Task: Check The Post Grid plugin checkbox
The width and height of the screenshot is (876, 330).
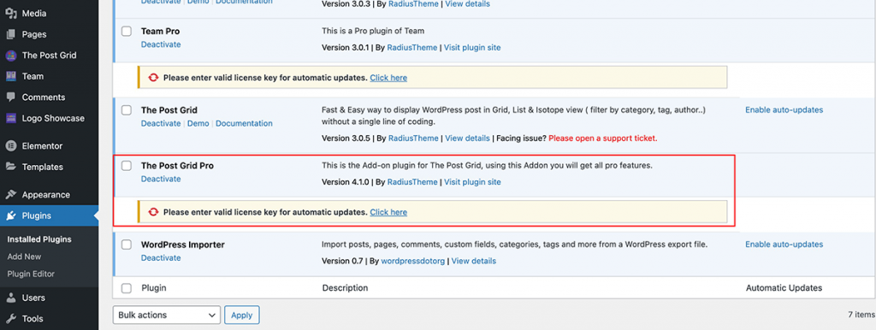Action: click(127, 110)
